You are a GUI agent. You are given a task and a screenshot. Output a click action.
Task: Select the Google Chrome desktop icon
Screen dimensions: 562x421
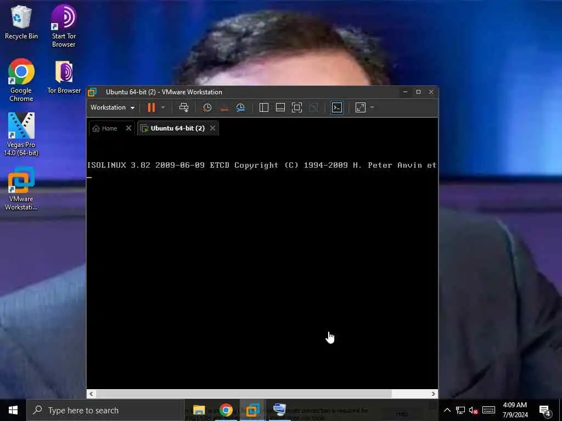click(21, 80)
